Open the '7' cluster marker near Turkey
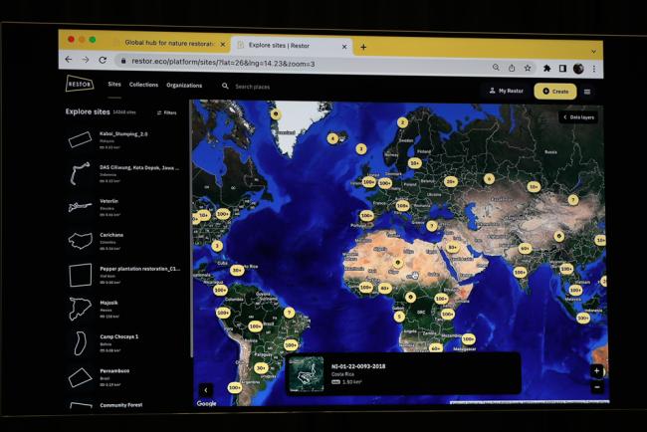This screenshot has width=647, height=432. click(x=432, y=226)
